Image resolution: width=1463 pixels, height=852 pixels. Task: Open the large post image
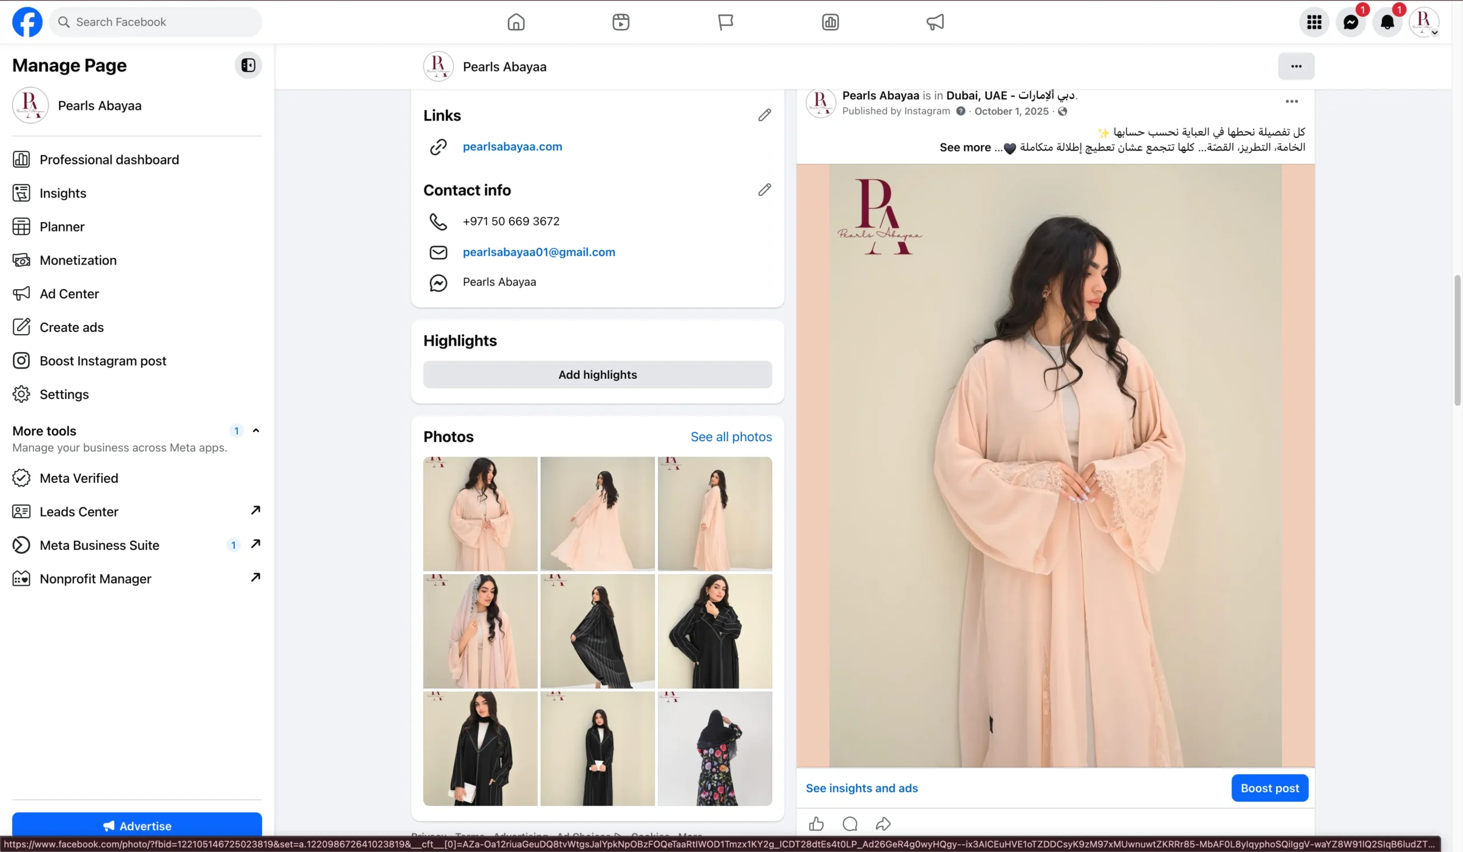click(1055, 466)
